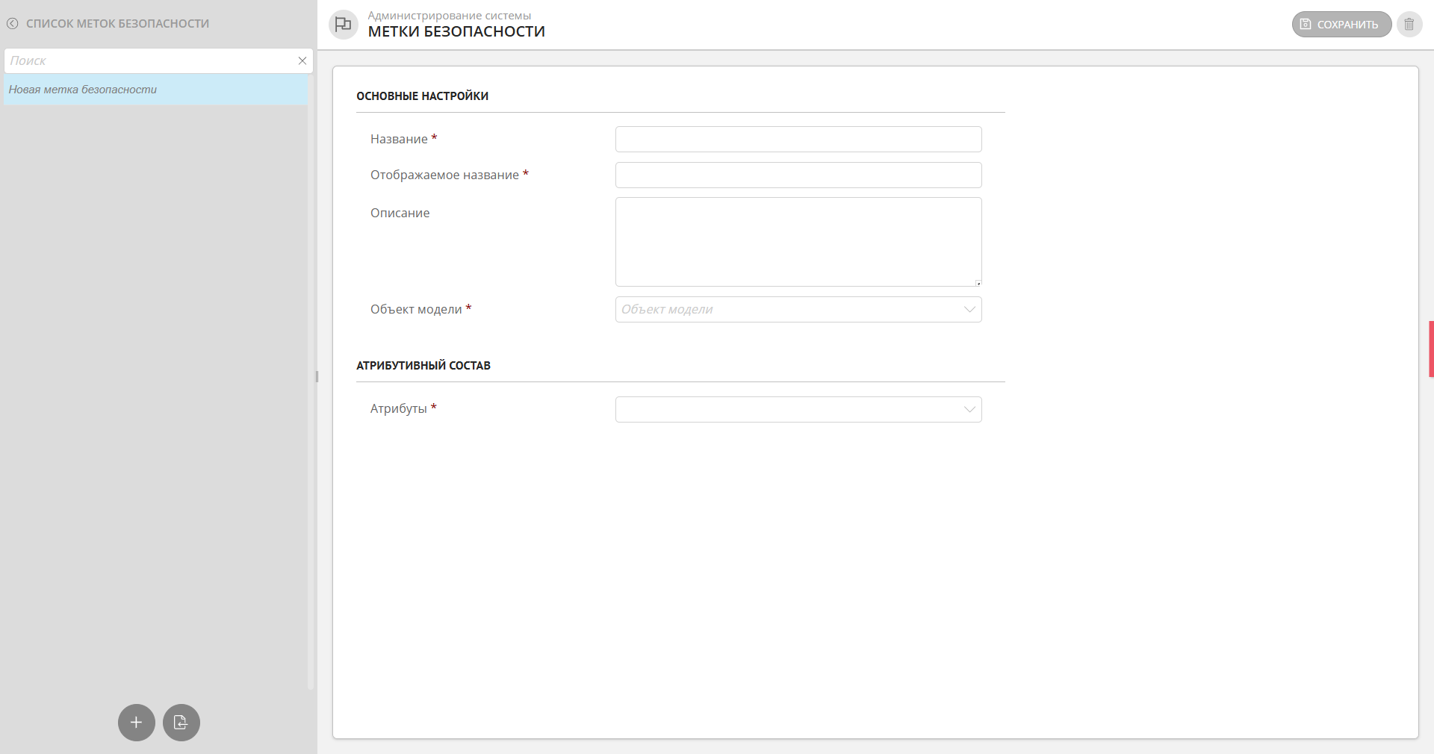Clear the Поиск field with the X icon
1434x754 pixels.
coord(302,61)
